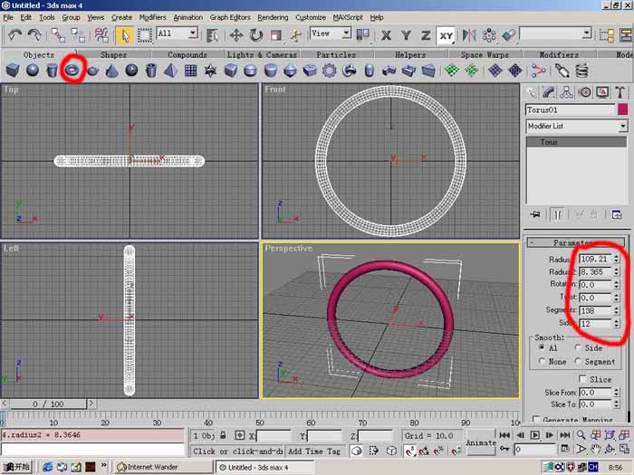The height and width of the screenshot is (475, 634).
Task: Select the Smooth Side radio button
Action: pos(578,347)
